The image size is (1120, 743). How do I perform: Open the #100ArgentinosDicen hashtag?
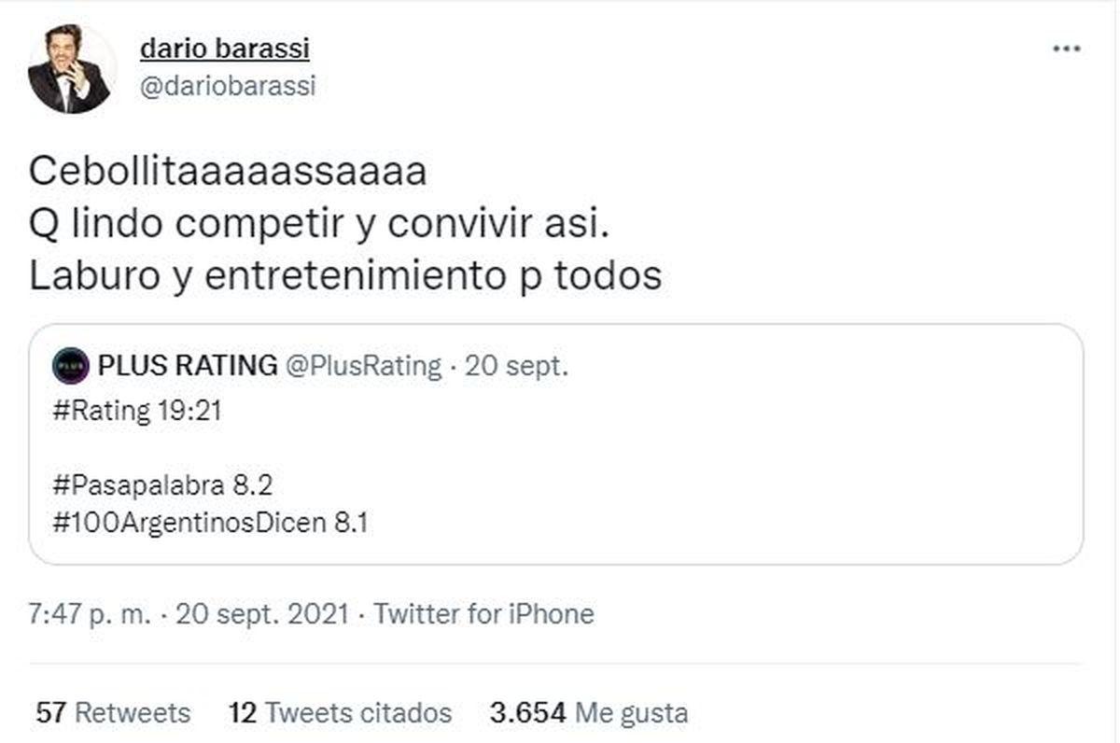point(190,523)
